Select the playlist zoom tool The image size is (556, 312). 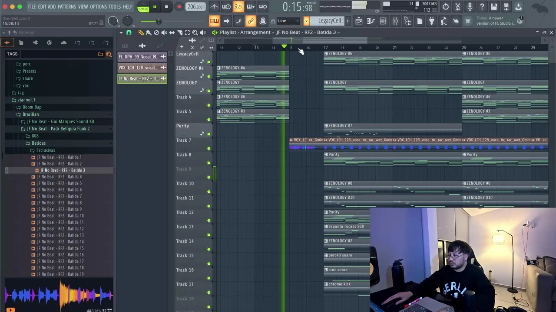point(195,32)
